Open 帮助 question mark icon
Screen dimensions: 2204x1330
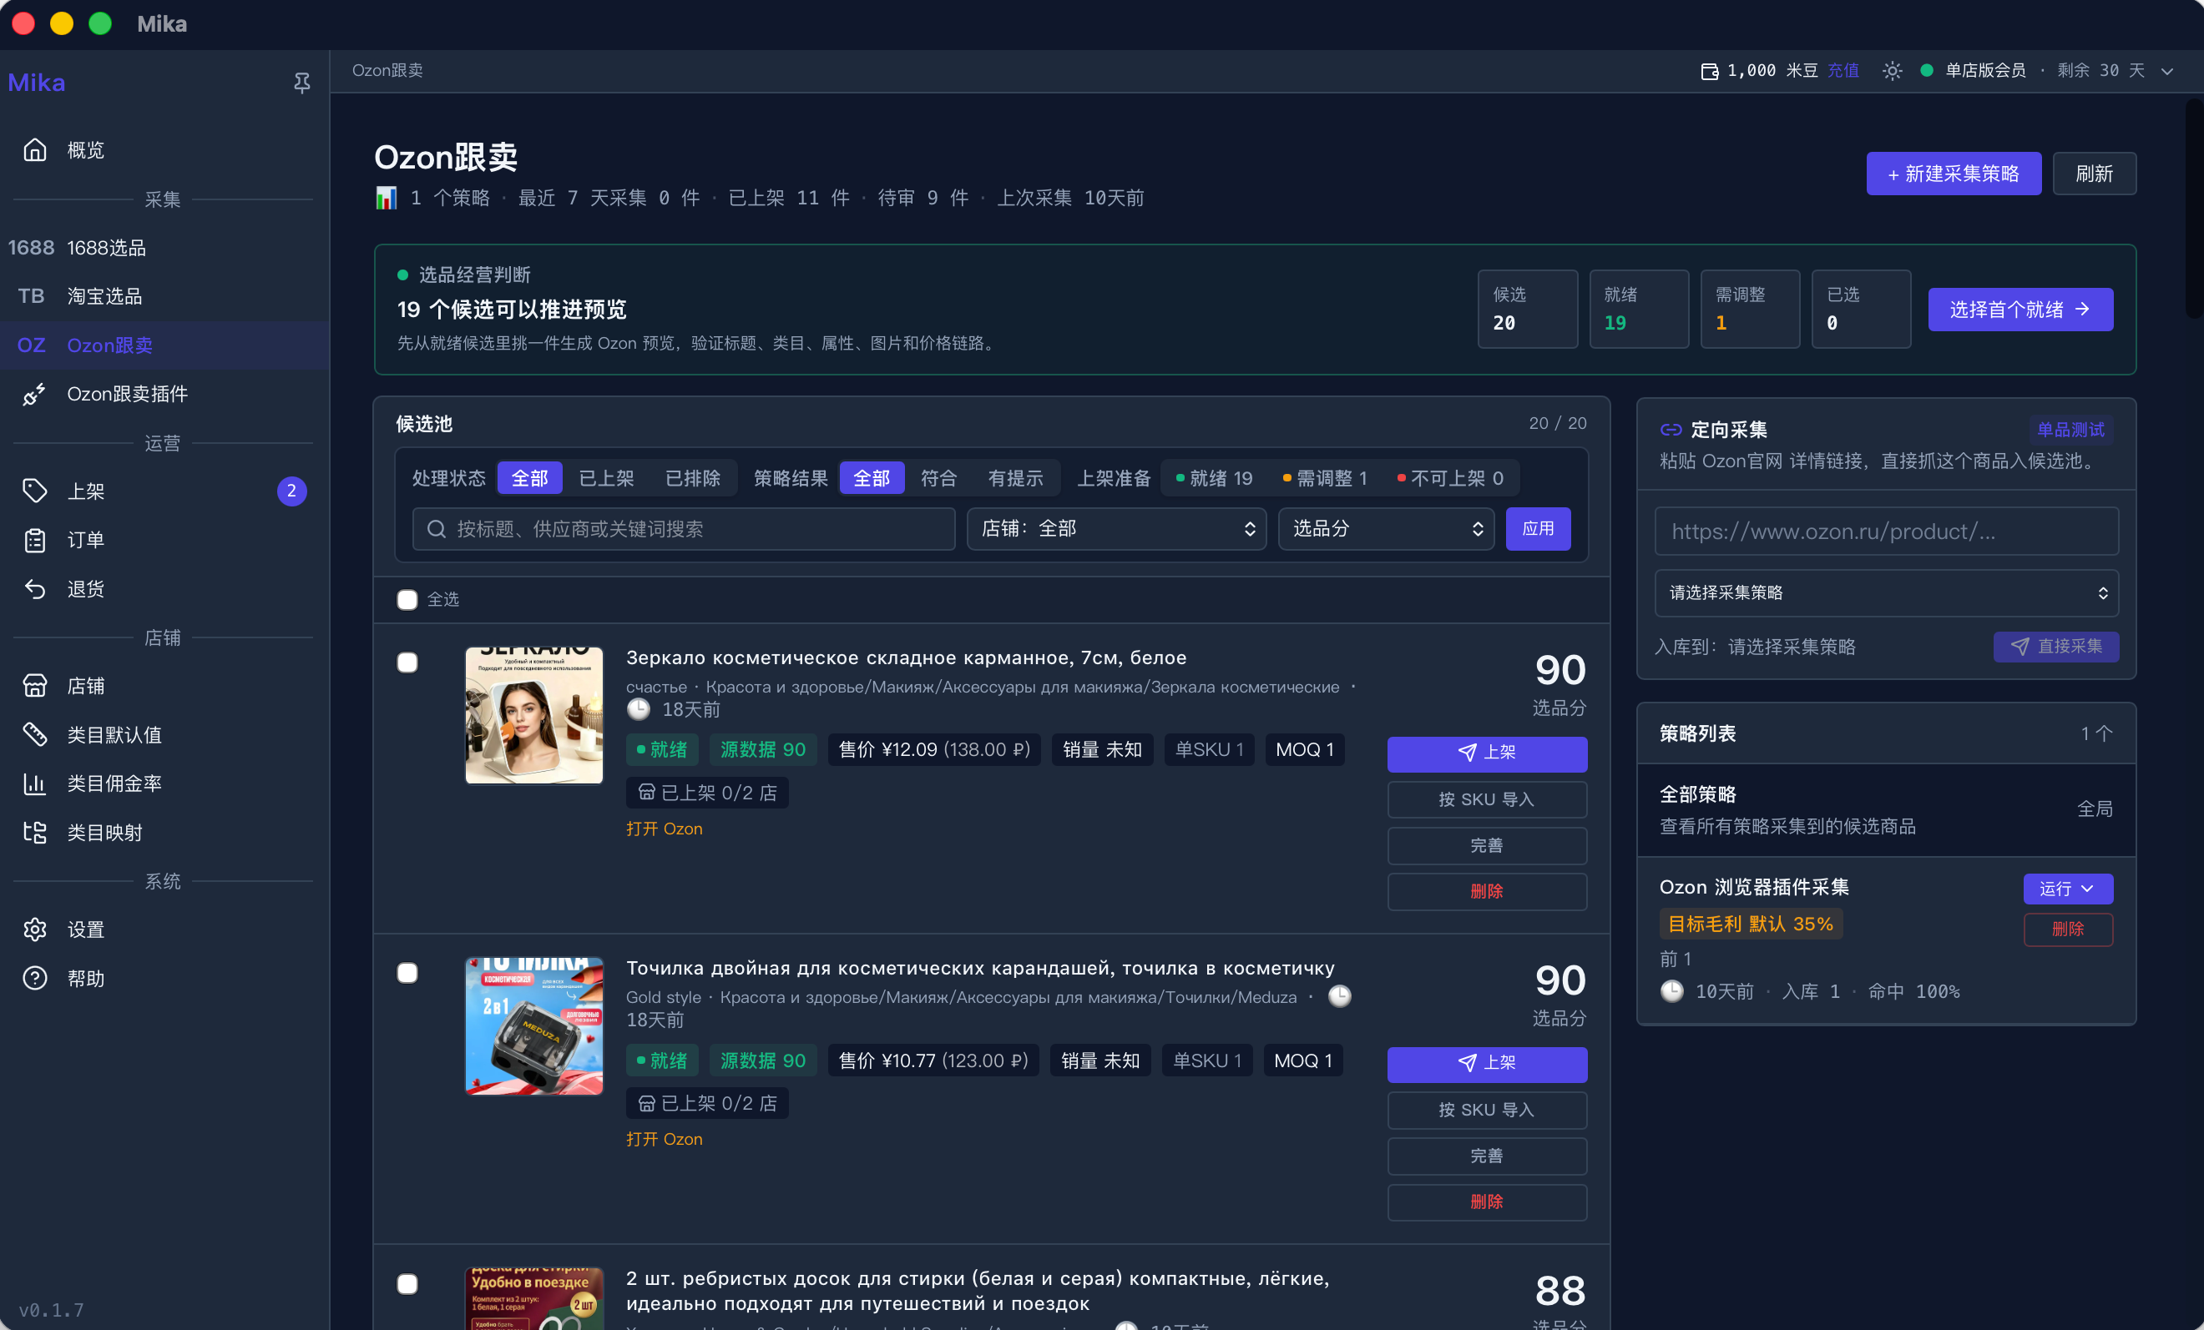click(35, 978)
